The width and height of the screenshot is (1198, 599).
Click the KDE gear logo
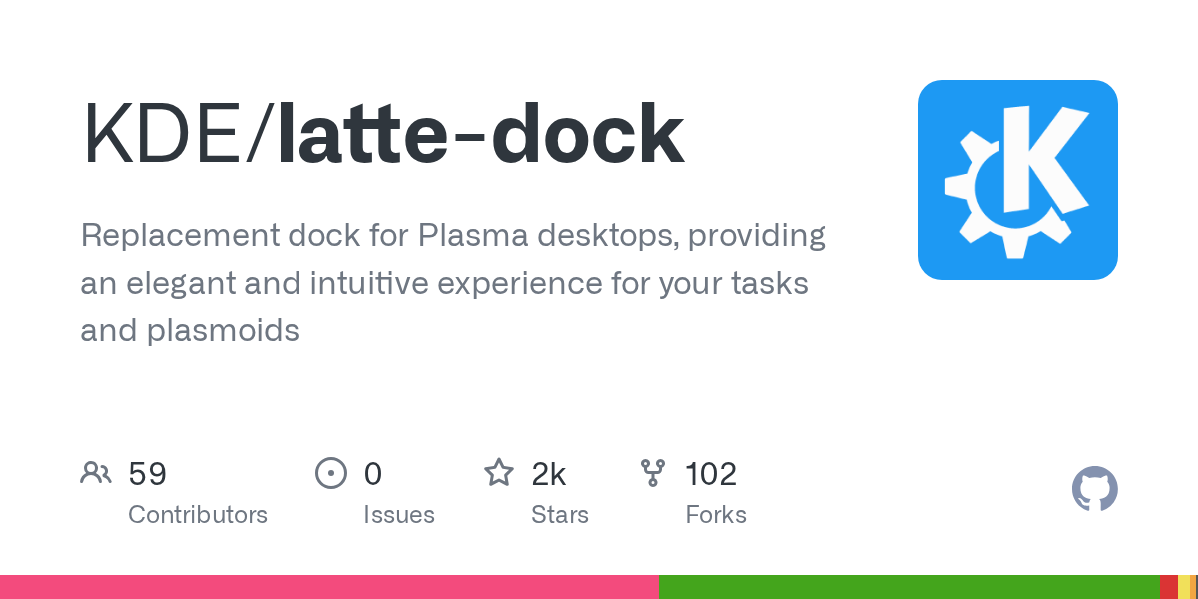(1017, 180)
